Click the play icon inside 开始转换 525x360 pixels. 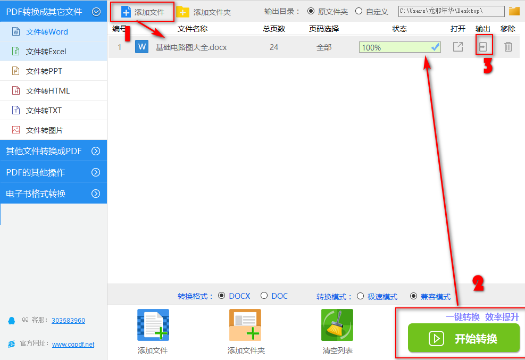click(x=436, y=339)
